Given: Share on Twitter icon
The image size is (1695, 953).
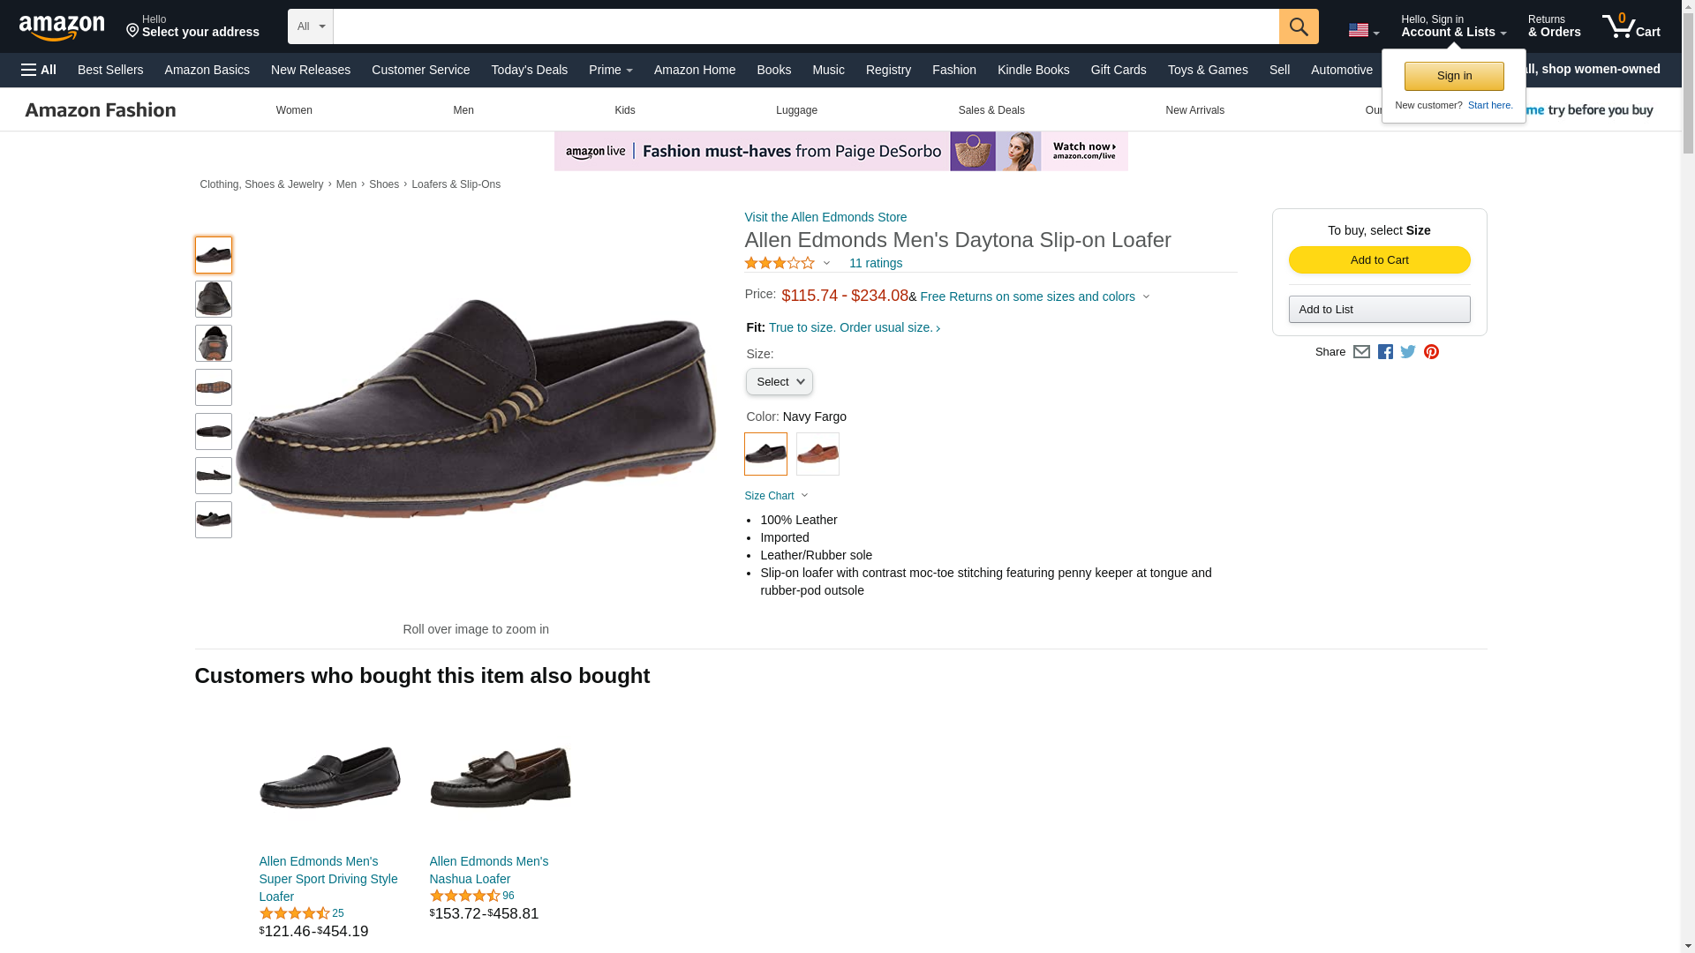Looking at the screenshot, I should point(1408,351).
